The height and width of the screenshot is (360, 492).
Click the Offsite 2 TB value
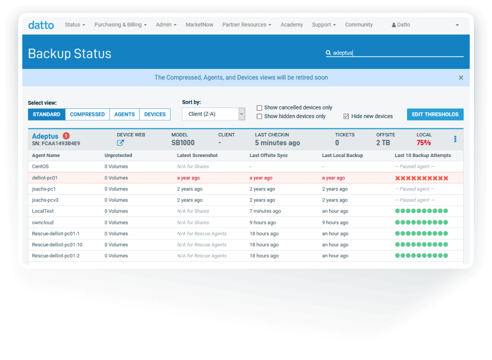(383, 143)
